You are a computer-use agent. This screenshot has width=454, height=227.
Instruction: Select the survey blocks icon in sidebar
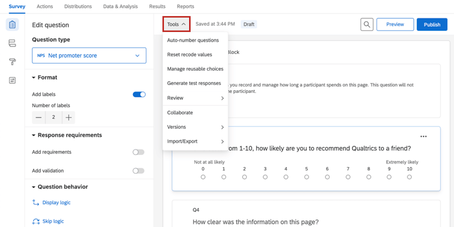[12, 43]
